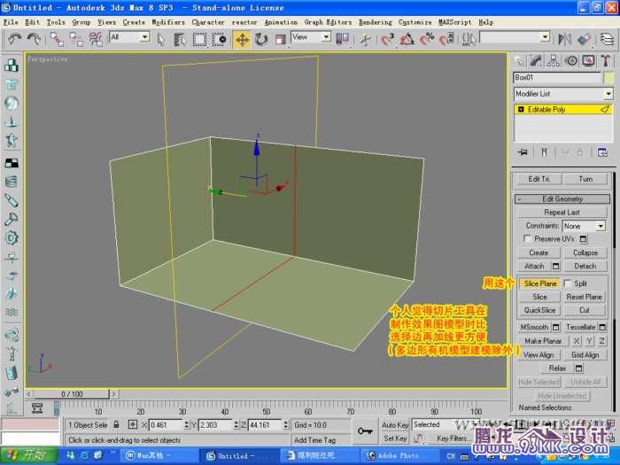Open the MAXScript menu
The height and width of the screenshot is (465, 620).
click(x=454, y=22)
